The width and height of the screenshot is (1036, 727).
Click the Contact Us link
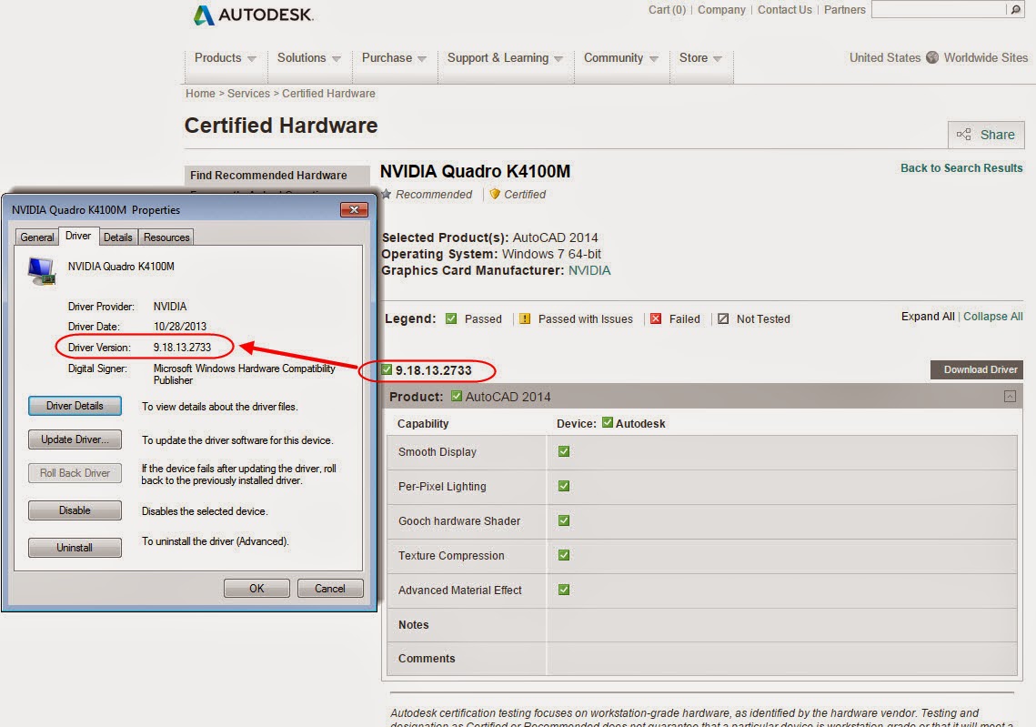click(785, 10)
